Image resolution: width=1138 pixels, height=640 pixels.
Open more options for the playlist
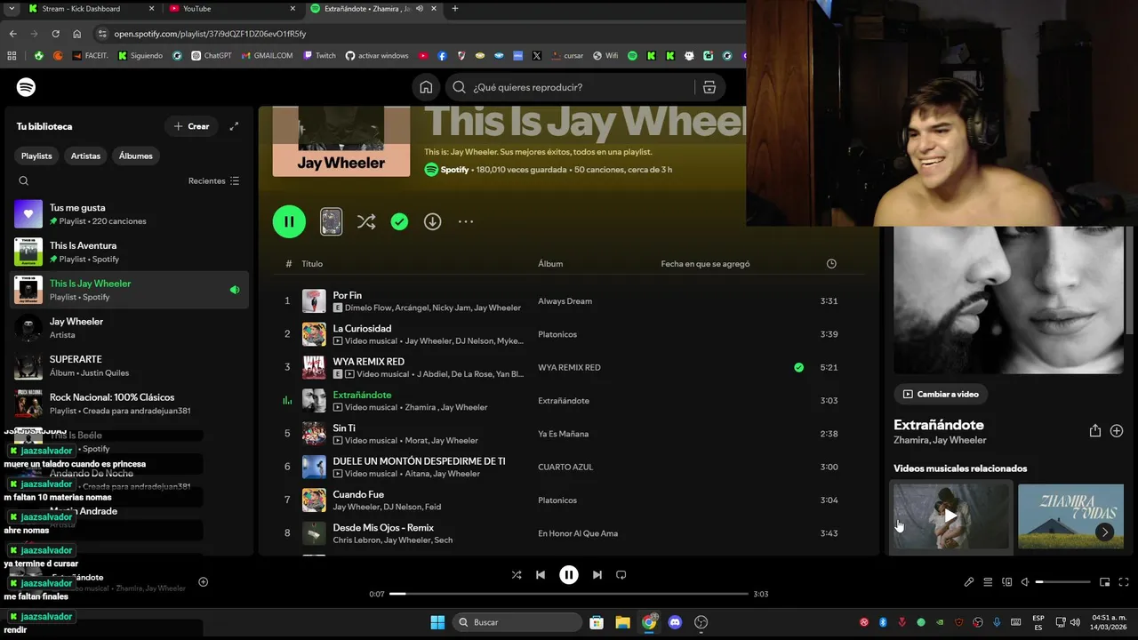point(466,221)
